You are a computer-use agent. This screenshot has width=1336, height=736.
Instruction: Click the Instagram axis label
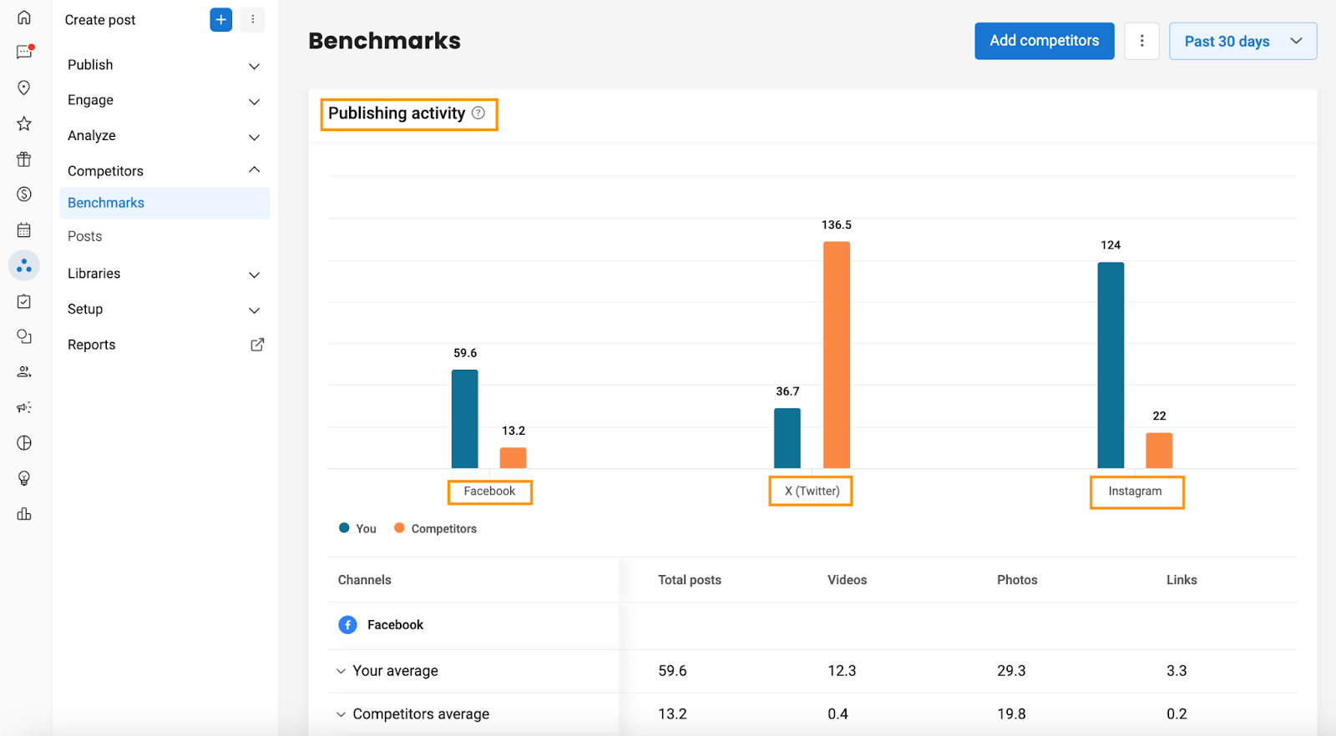(x=1135, y=492)
